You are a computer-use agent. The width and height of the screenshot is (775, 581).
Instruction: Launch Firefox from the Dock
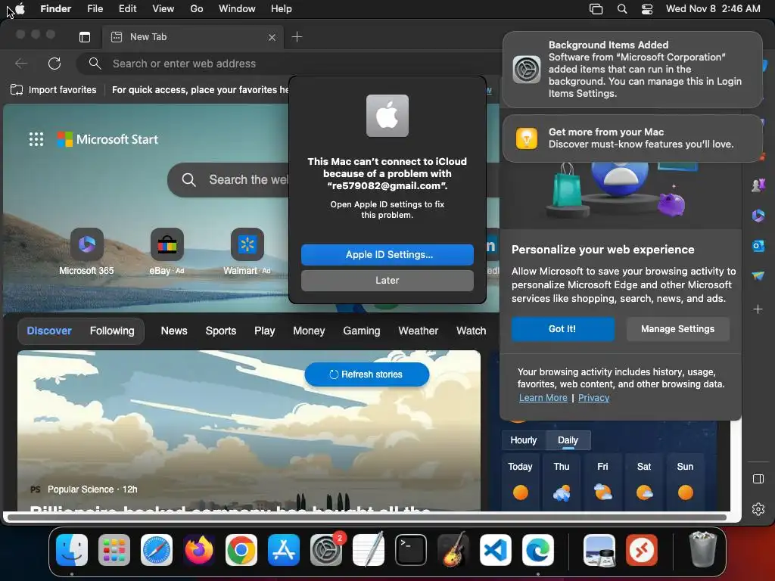[199, 550]
